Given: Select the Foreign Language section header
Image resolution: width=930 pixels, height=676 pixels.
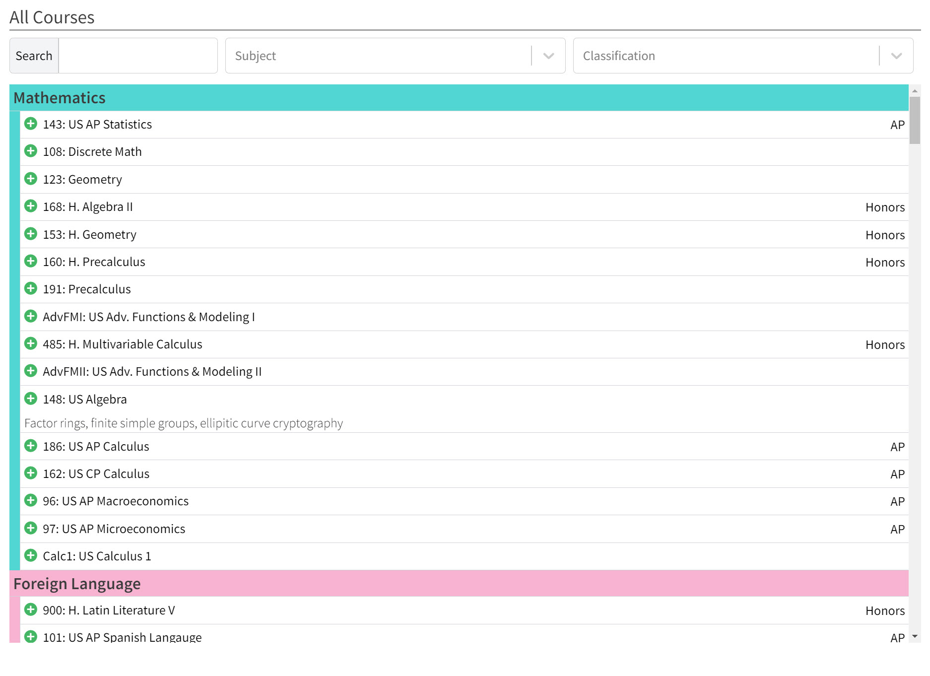Looking at the screenshot, I should (x=77, y=584).
